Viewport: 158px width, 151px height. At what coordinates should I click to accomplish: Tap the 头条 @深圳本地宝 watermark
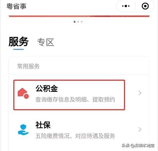pos(138,145)
